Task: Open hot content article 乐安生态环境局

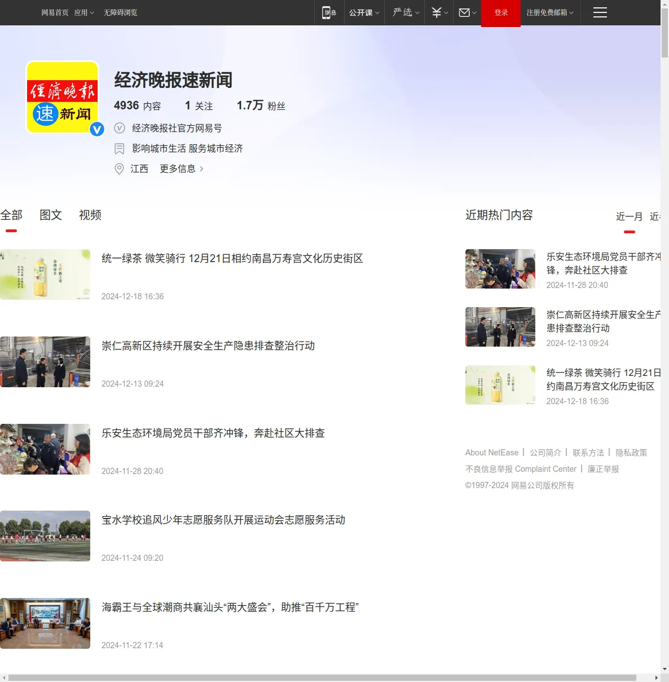Action: pyautogui.click(x=604, y=263)
